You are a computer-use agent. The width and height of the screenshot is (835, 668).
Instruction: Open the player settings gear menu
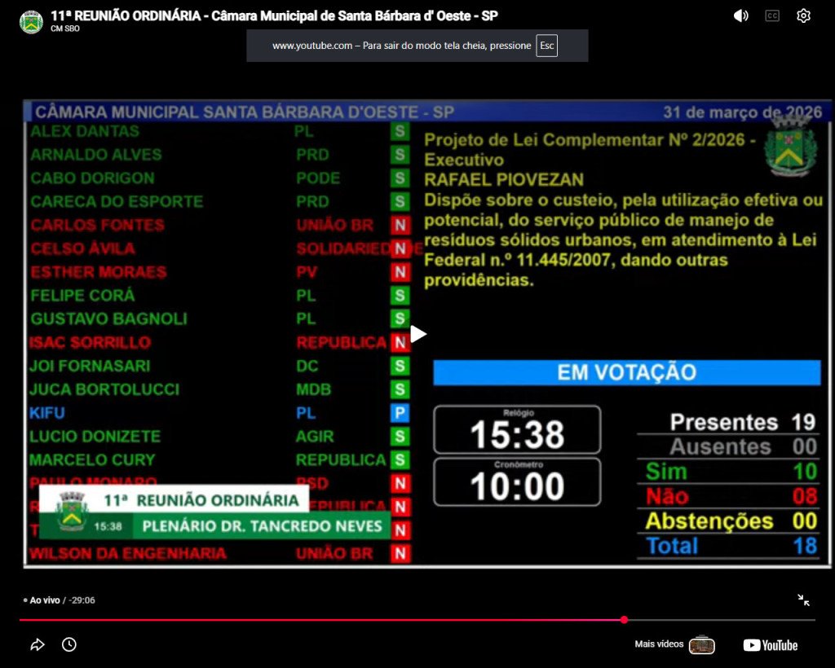coord(803,15)
